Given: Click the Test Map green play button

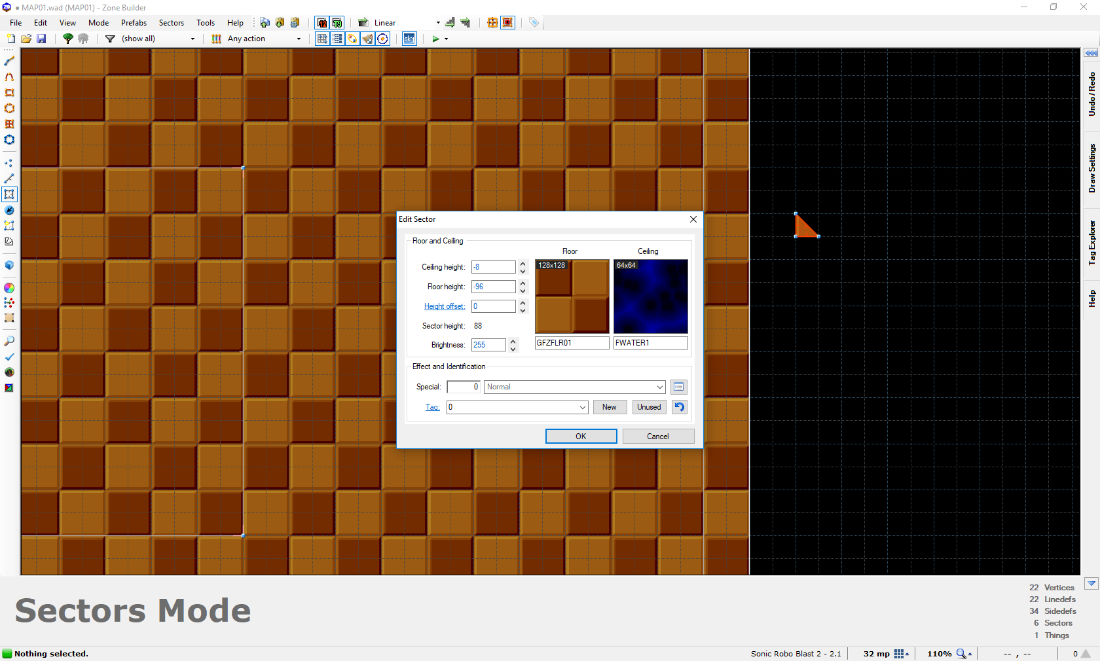Looking at the screenshot, I should point(435,39).
